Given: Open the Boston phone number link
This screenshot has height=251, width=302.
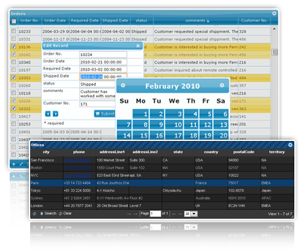Looking at the screenshot, I should (77, 168).
